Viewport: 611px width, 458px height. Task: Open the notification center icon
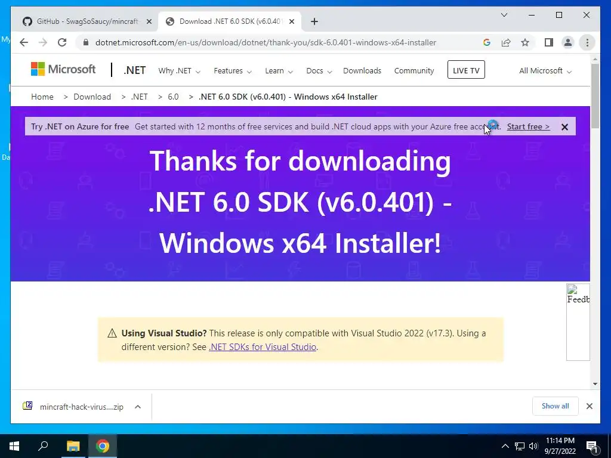pos(592,446)
